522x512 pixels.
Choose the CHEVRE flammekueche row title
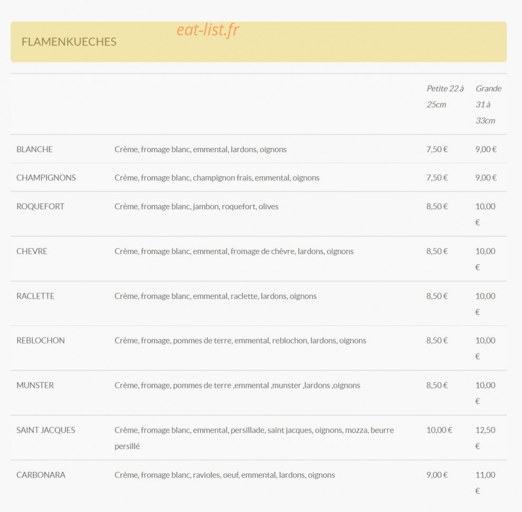click(x=32, y=252)
